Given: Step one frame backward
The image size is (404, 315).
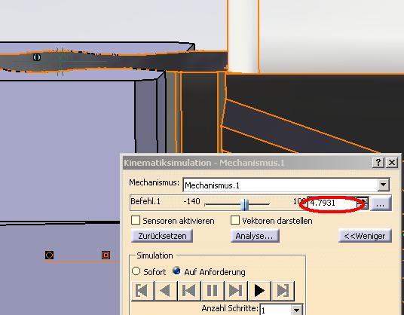Looking at the screenshot, I should [189, 291].
